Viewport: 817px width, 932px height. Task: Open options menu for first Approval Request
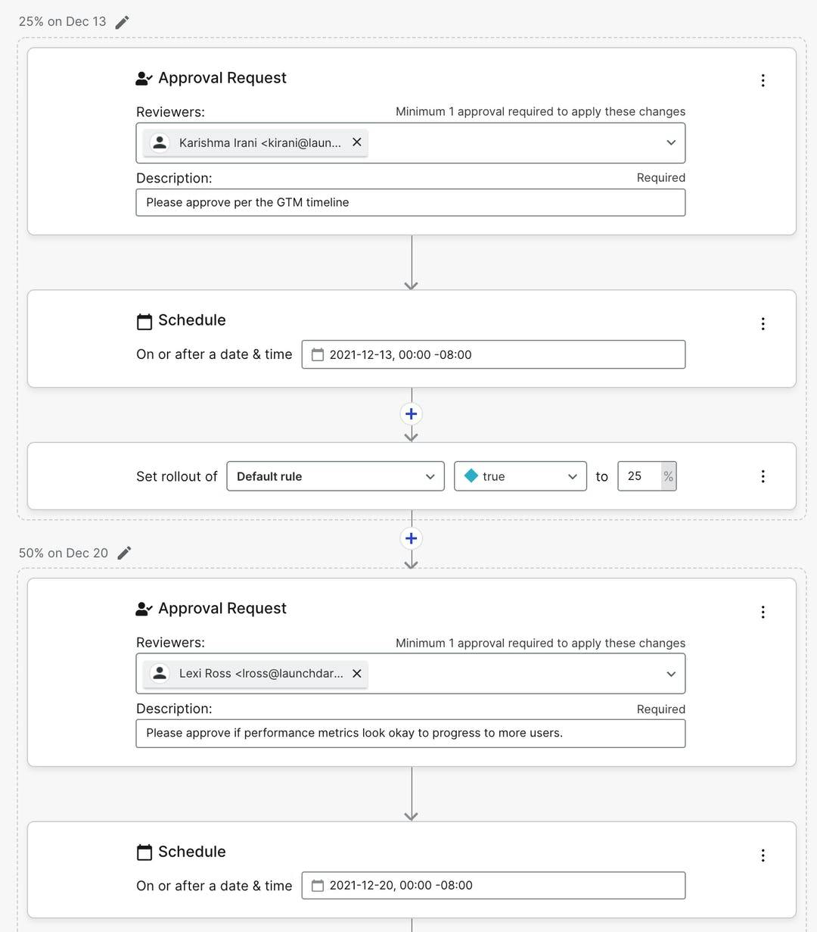pos(763,80)
